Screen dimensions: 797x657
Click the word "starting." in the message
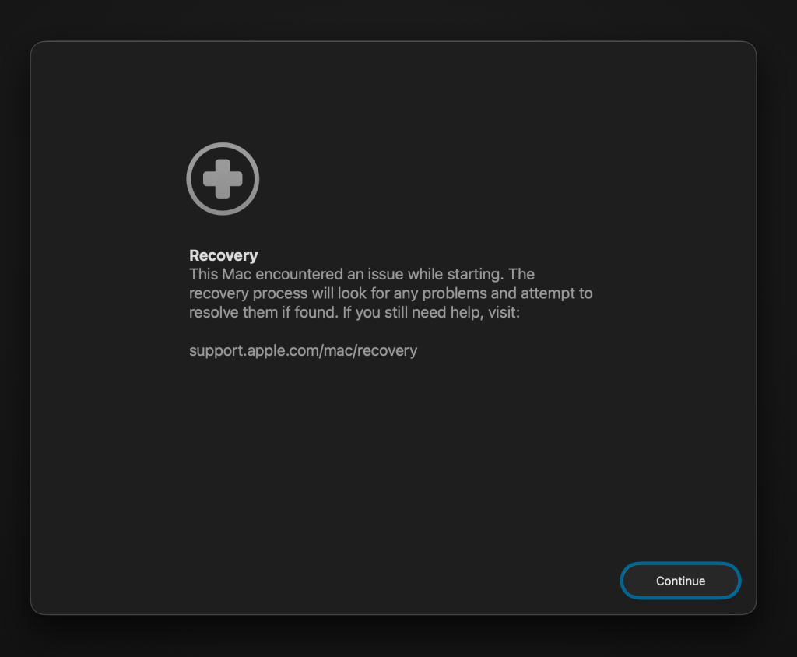(x=478, y=275)
